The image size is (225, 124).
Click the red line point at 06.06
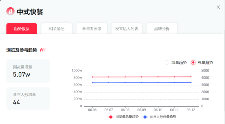(x=92, y=77)
